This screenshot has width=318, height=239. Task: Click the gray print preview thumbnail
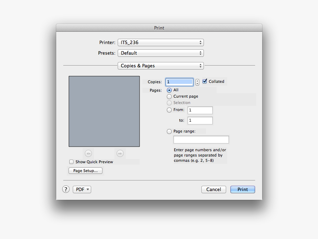(x=104, y=111)
